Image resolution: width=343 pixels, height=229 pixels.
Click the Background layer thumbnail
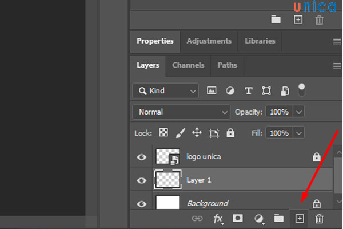(167, 202)
